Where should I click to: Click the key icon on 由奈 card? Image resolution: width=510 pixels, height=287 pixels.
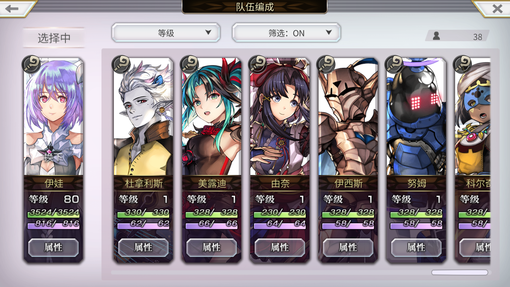[x=258, y=64]
